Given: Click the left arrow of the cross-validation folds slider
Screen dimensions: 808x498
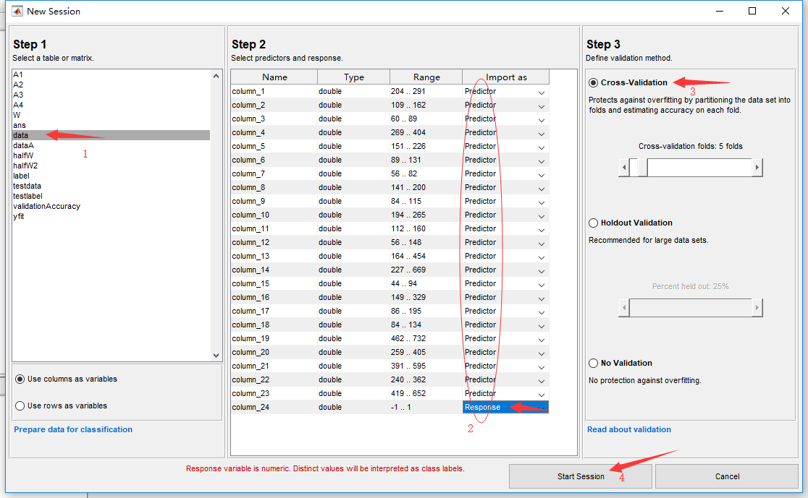Looking at the screenshot, I should [623, 168].
